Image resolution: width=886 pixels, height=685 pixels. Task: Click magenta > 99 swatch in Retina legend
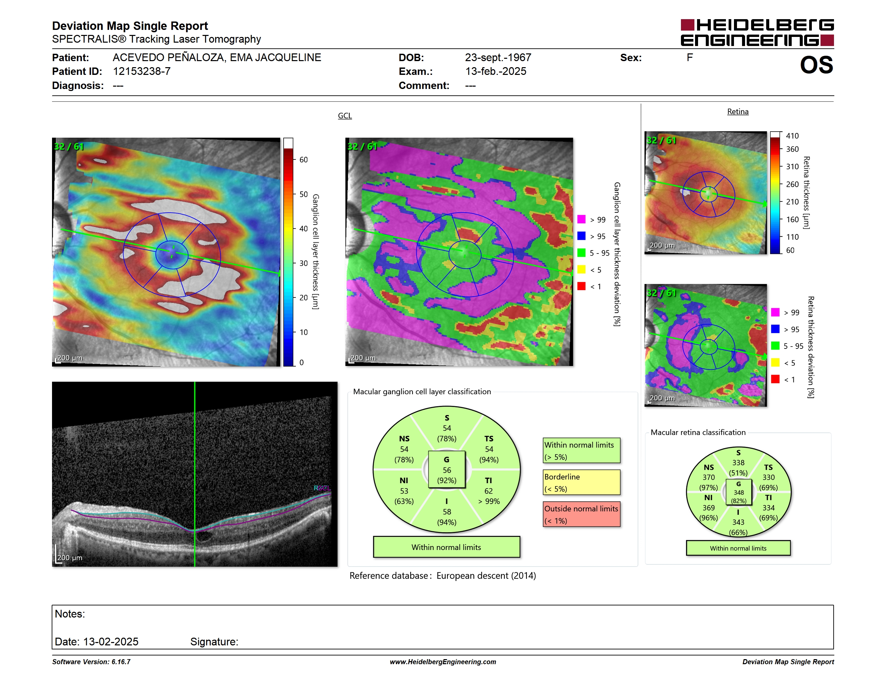pos(775,312)
